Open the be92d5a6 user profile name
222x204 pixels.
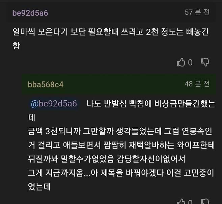coord(30,13)
